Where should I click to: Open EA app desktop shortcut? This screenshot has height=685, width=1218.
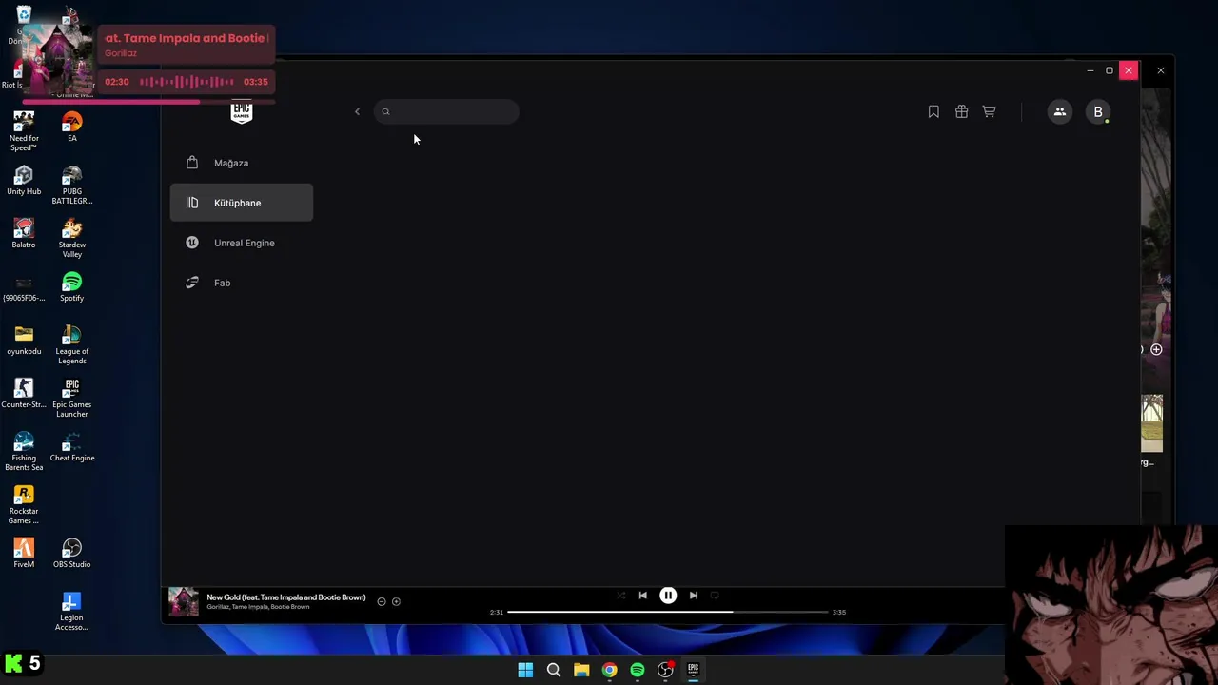(71, 127)
